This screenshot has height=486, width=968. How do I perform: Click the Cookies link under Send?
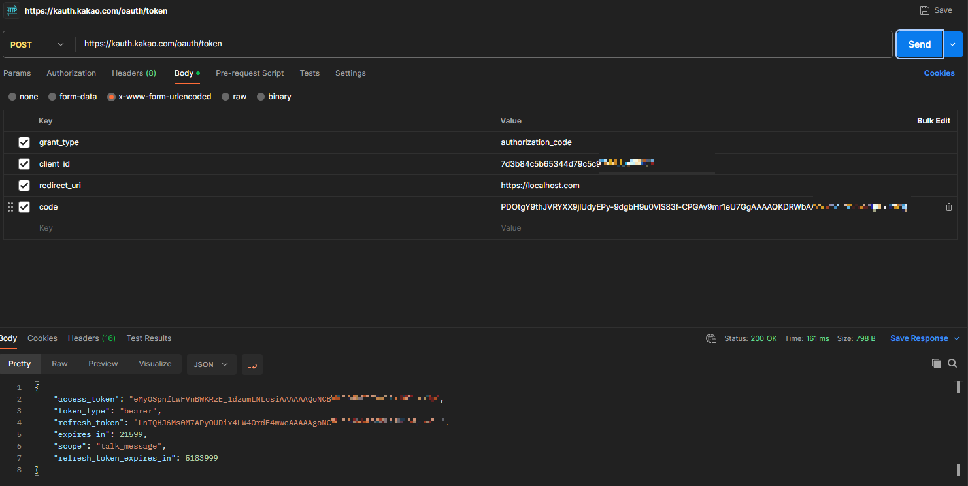pos(939,73)
